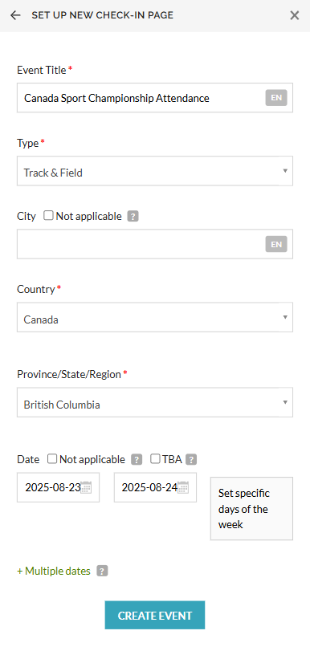Open the help icon next to City

pyautogui.click(x=133, y=216)
